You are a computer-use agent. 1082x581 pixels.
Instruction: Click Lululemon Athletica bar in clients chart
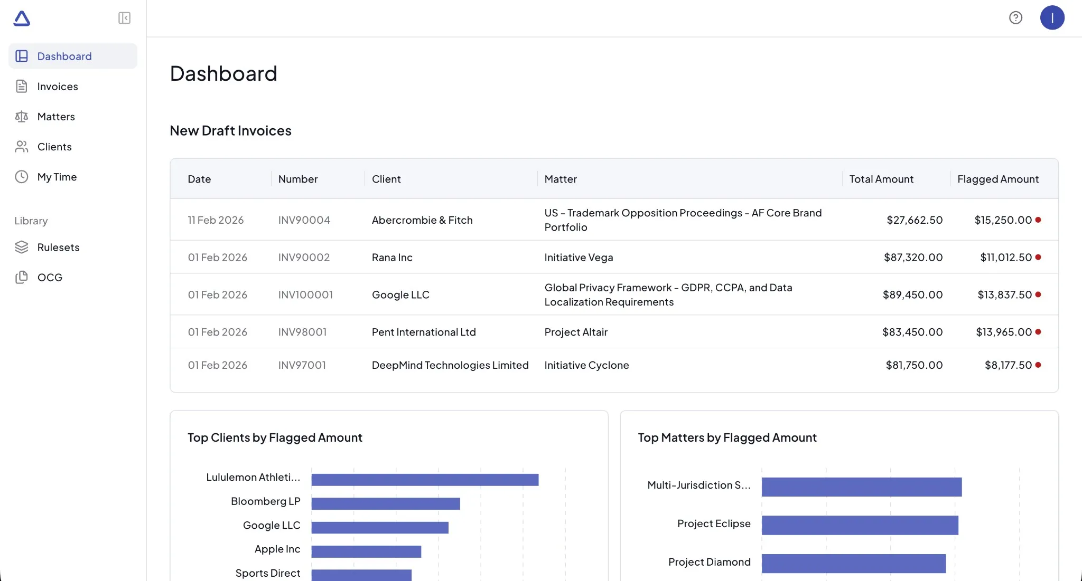click(x=425, y=480)
